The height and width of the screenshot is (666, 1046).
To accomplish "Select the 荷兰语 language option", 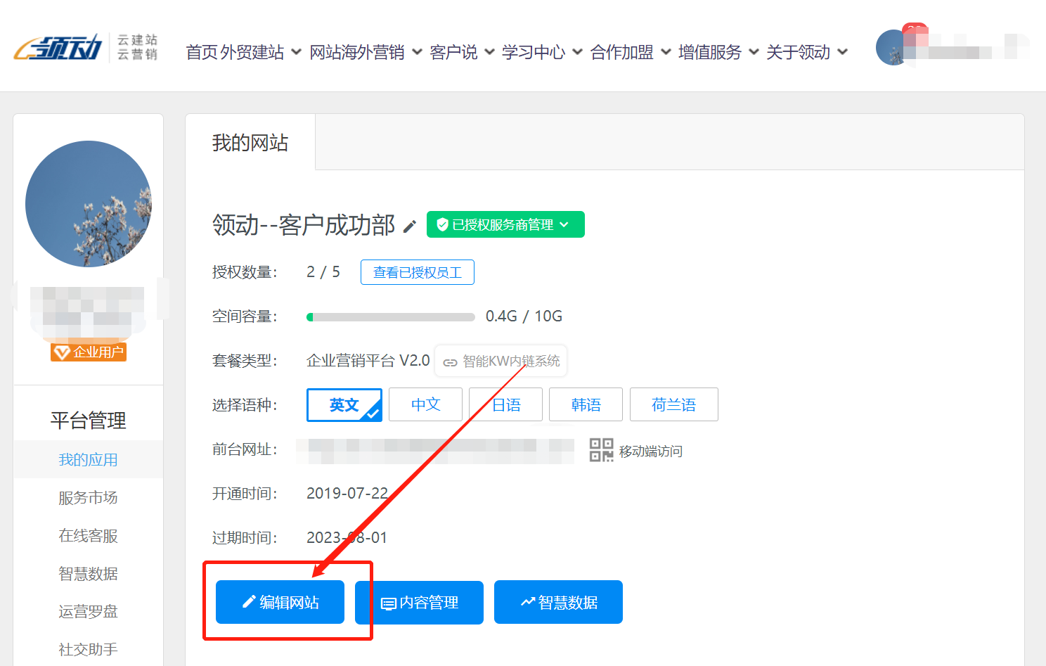I will click(673, 404).
